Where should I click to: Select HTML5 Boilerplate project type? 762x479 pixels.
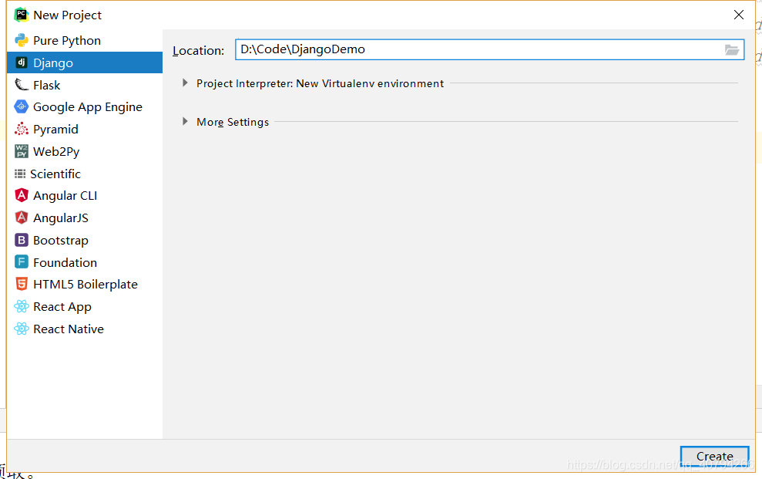(x=85, y=285)
